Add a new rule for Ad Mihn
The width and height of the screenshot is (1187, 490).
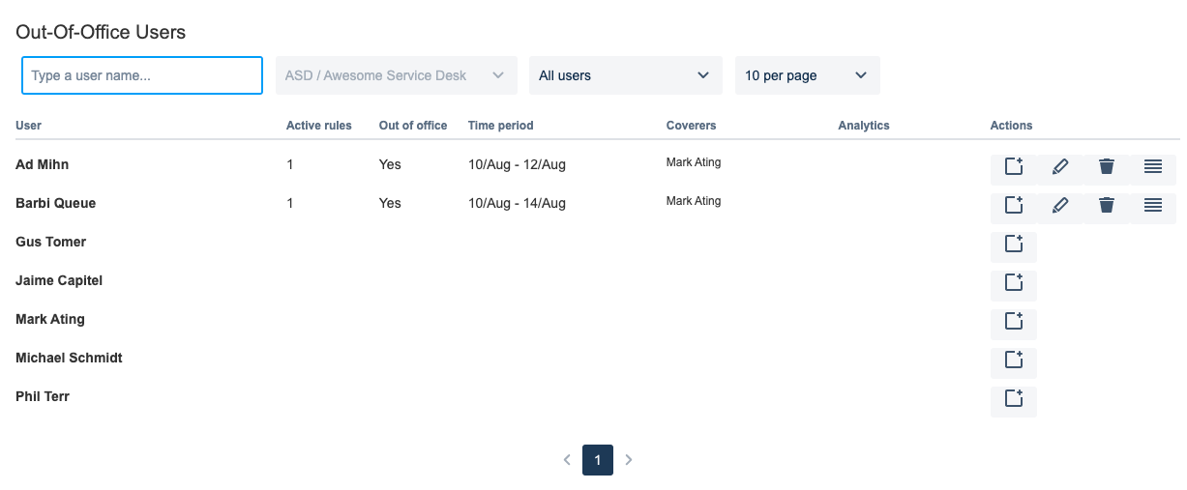pos(1014,166)
